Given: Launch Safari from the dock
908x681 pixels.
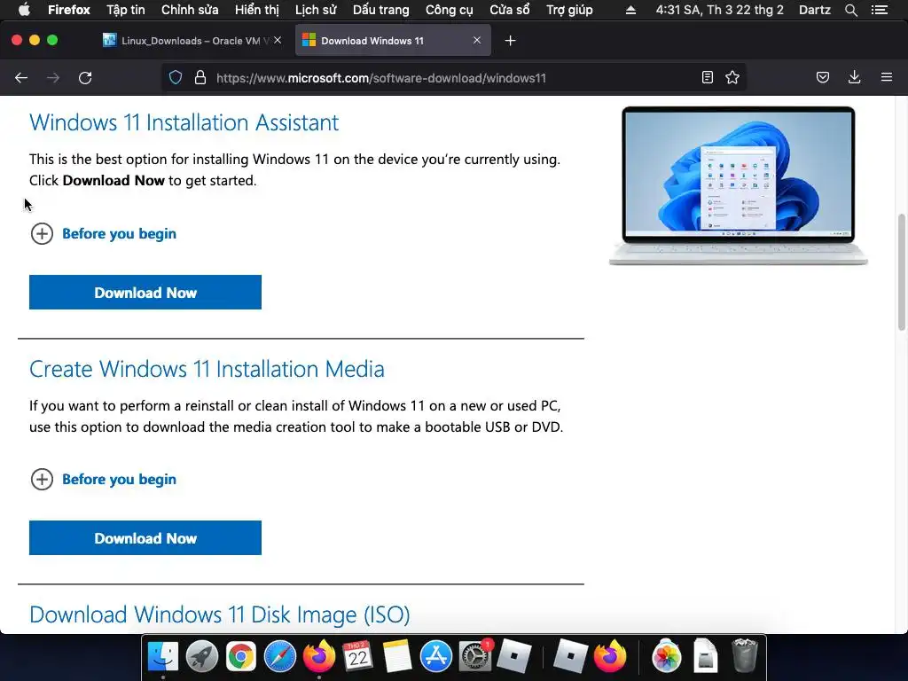Looking at the screenshot, I should pos(279,656).
